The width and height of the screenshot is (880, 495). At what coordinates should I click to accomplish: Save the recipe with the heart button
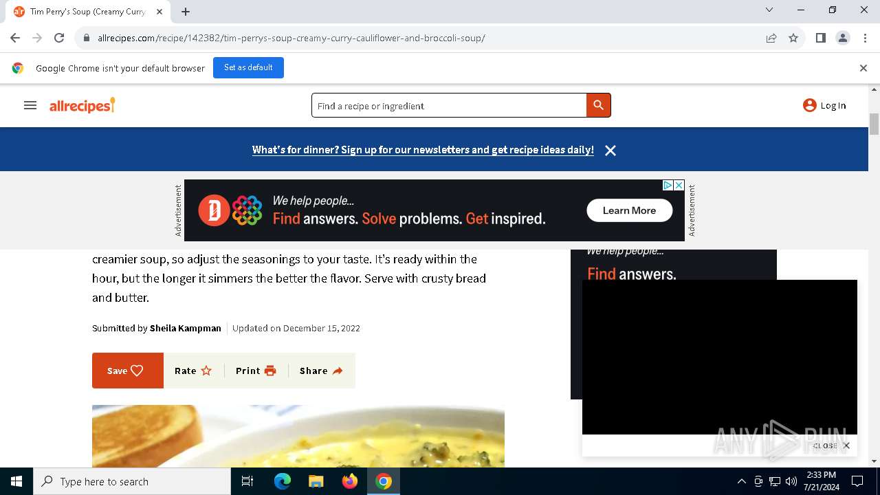tap(128, 371)
